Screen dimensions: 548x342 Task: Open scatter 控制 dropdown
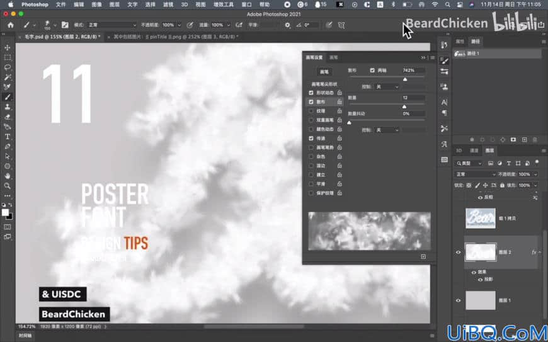[x=387, y=87]
